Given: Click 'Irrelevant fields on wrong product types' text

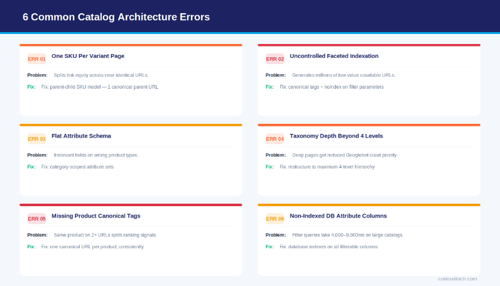Looking at the screenshot, I should 96,155.
